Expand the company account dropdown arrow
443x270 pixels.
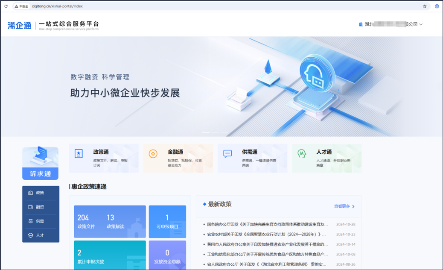[421, 24]
